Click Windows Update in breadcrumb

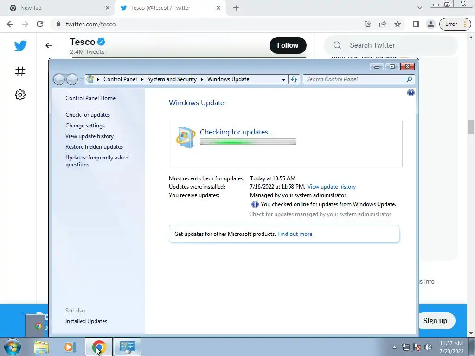228,79
